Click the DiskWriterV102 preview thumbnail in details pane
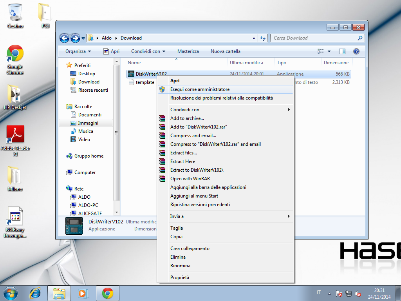The width and height of the screenshot is (401, 301). [x=74, y=226]
